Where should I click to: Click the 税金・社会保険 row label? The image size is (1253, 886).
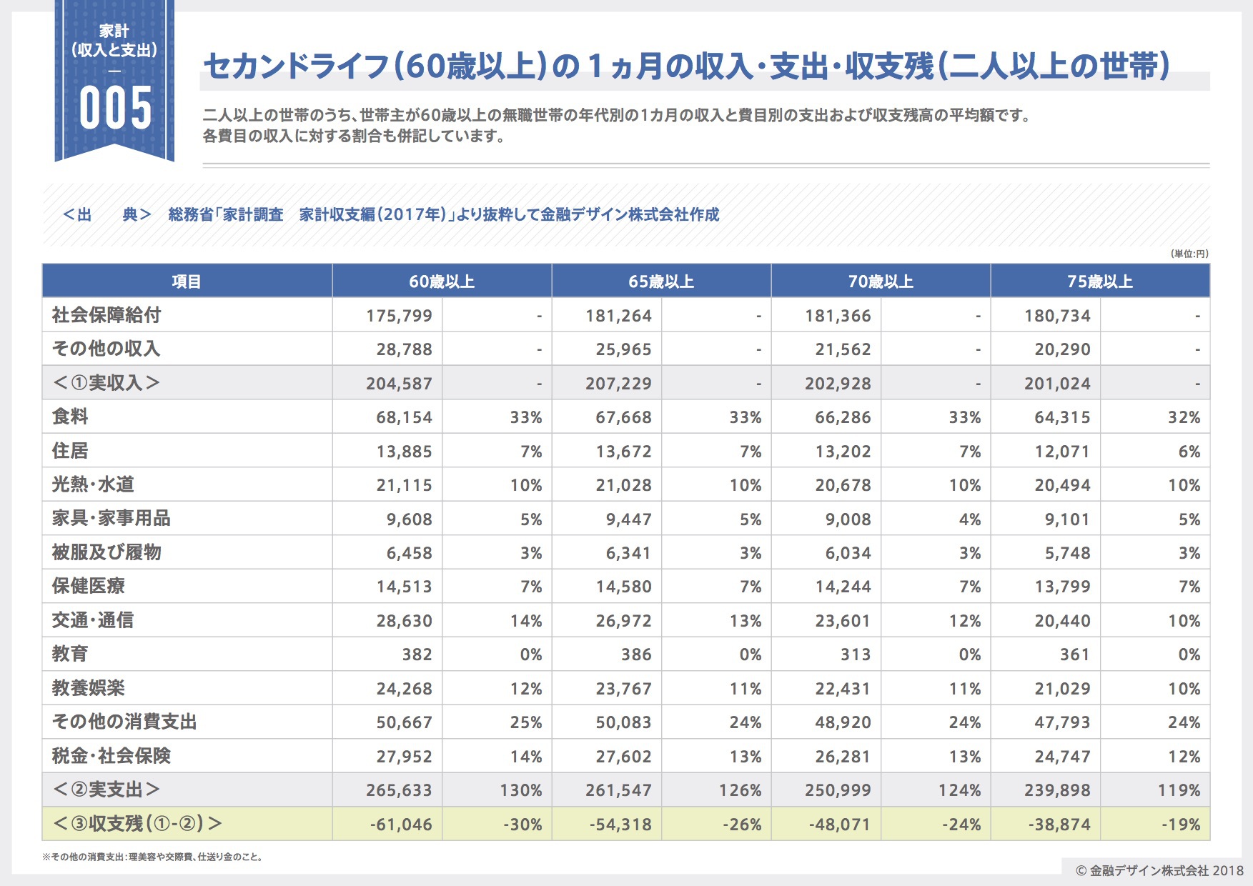[112, 756]
